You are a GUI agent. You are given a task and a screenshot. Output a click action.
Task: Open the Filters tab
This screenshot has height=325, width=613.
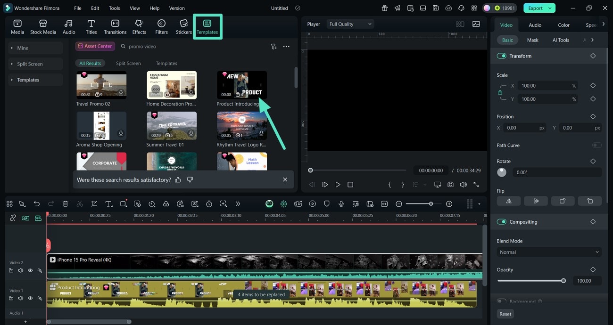tap(161, 27)
